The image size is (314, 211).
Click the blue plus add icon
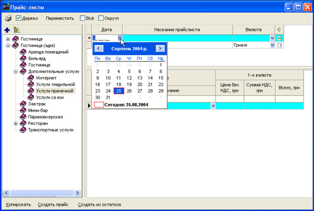coord(7,30)
